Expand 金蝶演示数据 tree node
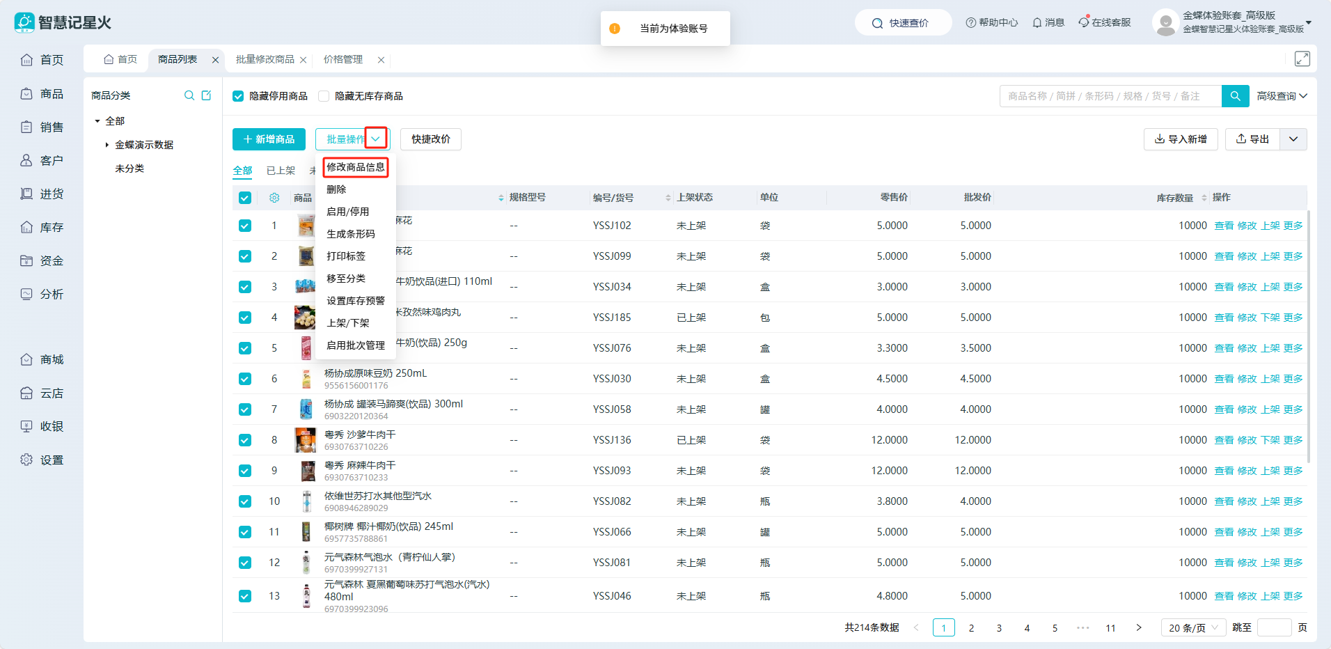This screenshot has height=649, width=1331. [107, 145]
